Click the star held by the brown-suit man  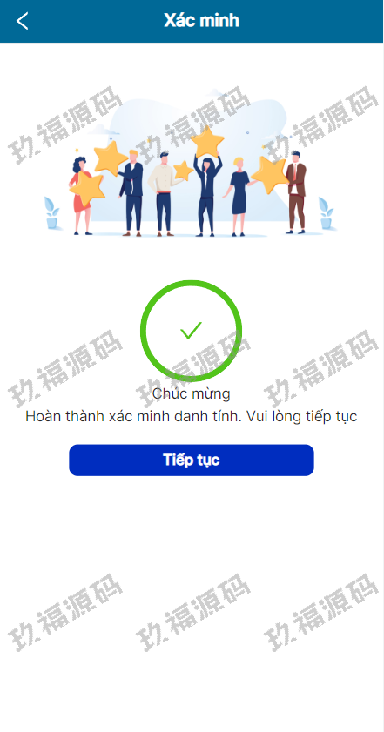coord(270,175)
